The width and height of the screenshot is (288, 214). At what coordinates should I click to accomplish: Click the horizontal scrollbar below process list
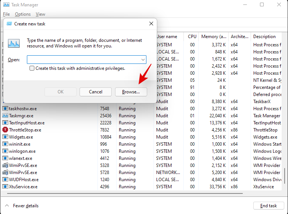tap(125, 193)
